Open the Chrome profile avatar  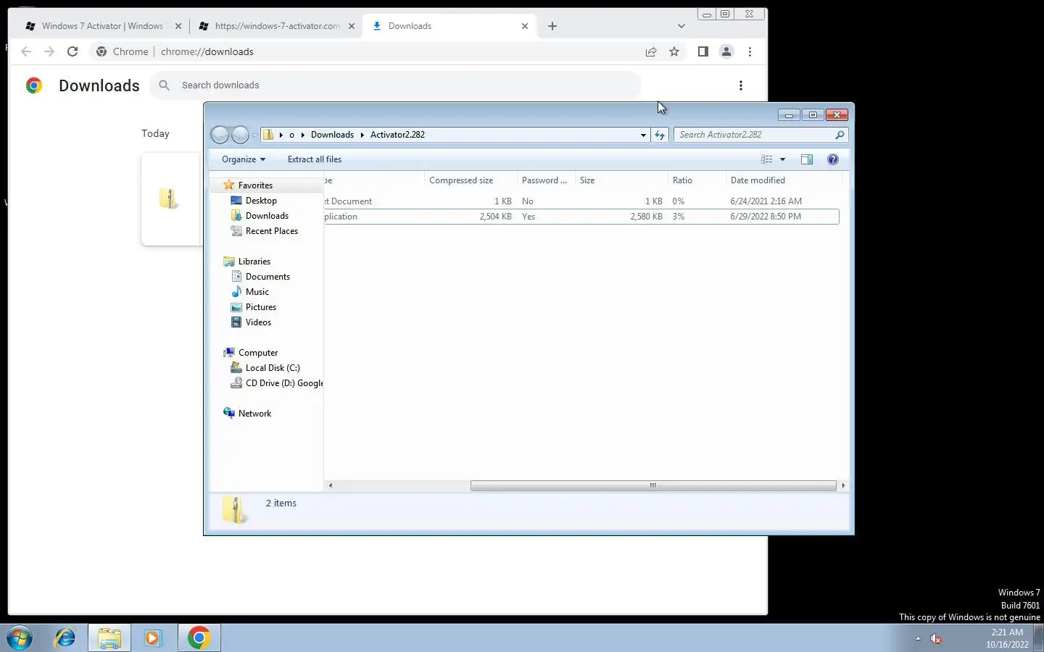(x=726, y=51)
